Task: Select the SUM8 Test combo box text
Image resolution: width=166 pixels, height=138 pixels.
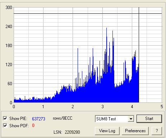Action: [x=106, y=119]
